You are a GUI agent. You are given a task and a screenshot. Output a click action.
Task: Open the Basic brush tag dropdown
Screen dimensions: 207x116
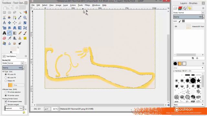pos(203,105)
